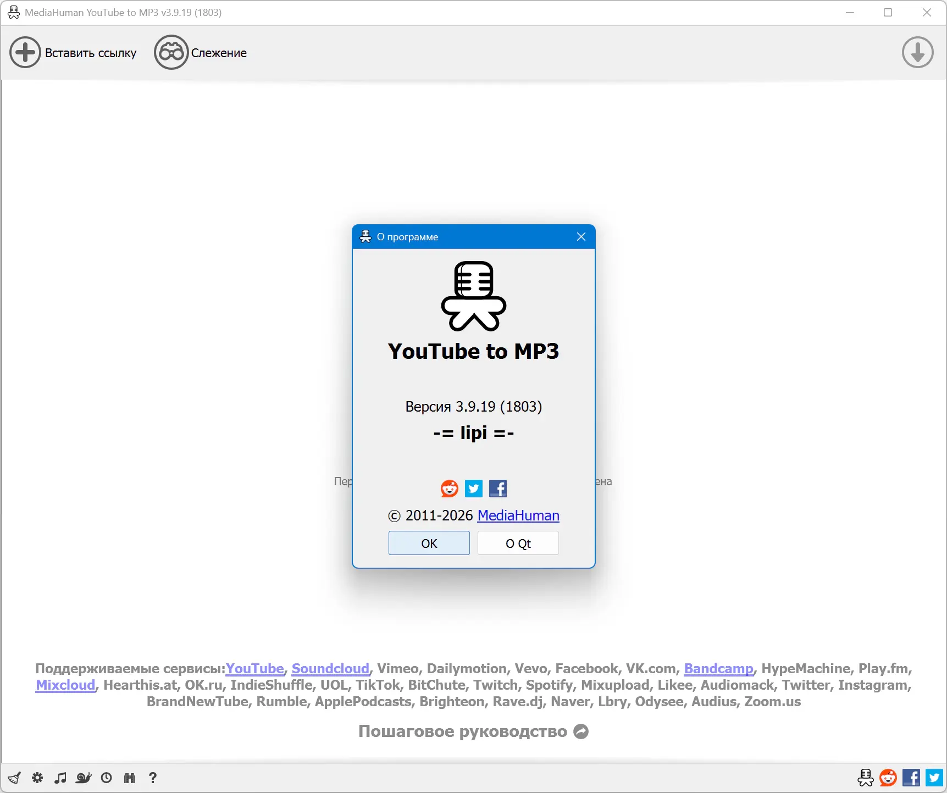The image size is (947, 793).
Task: Open Reddit icon in the bottom status bar
Action: point(888,778)
